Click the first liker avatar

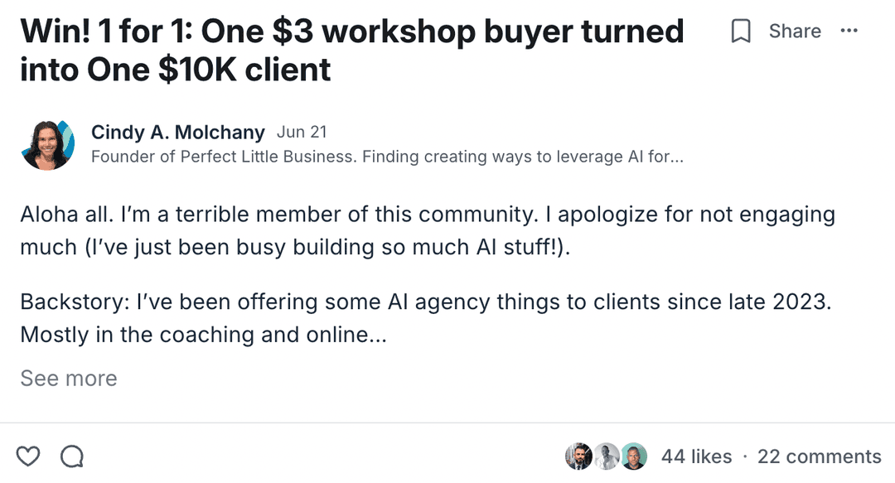pos(578,456)
